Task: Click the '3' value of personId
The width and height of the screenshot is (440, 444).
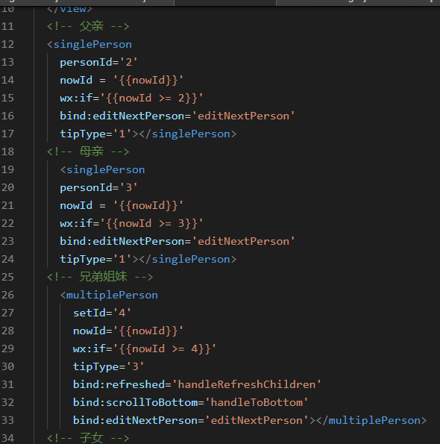Action: [129, 188]
